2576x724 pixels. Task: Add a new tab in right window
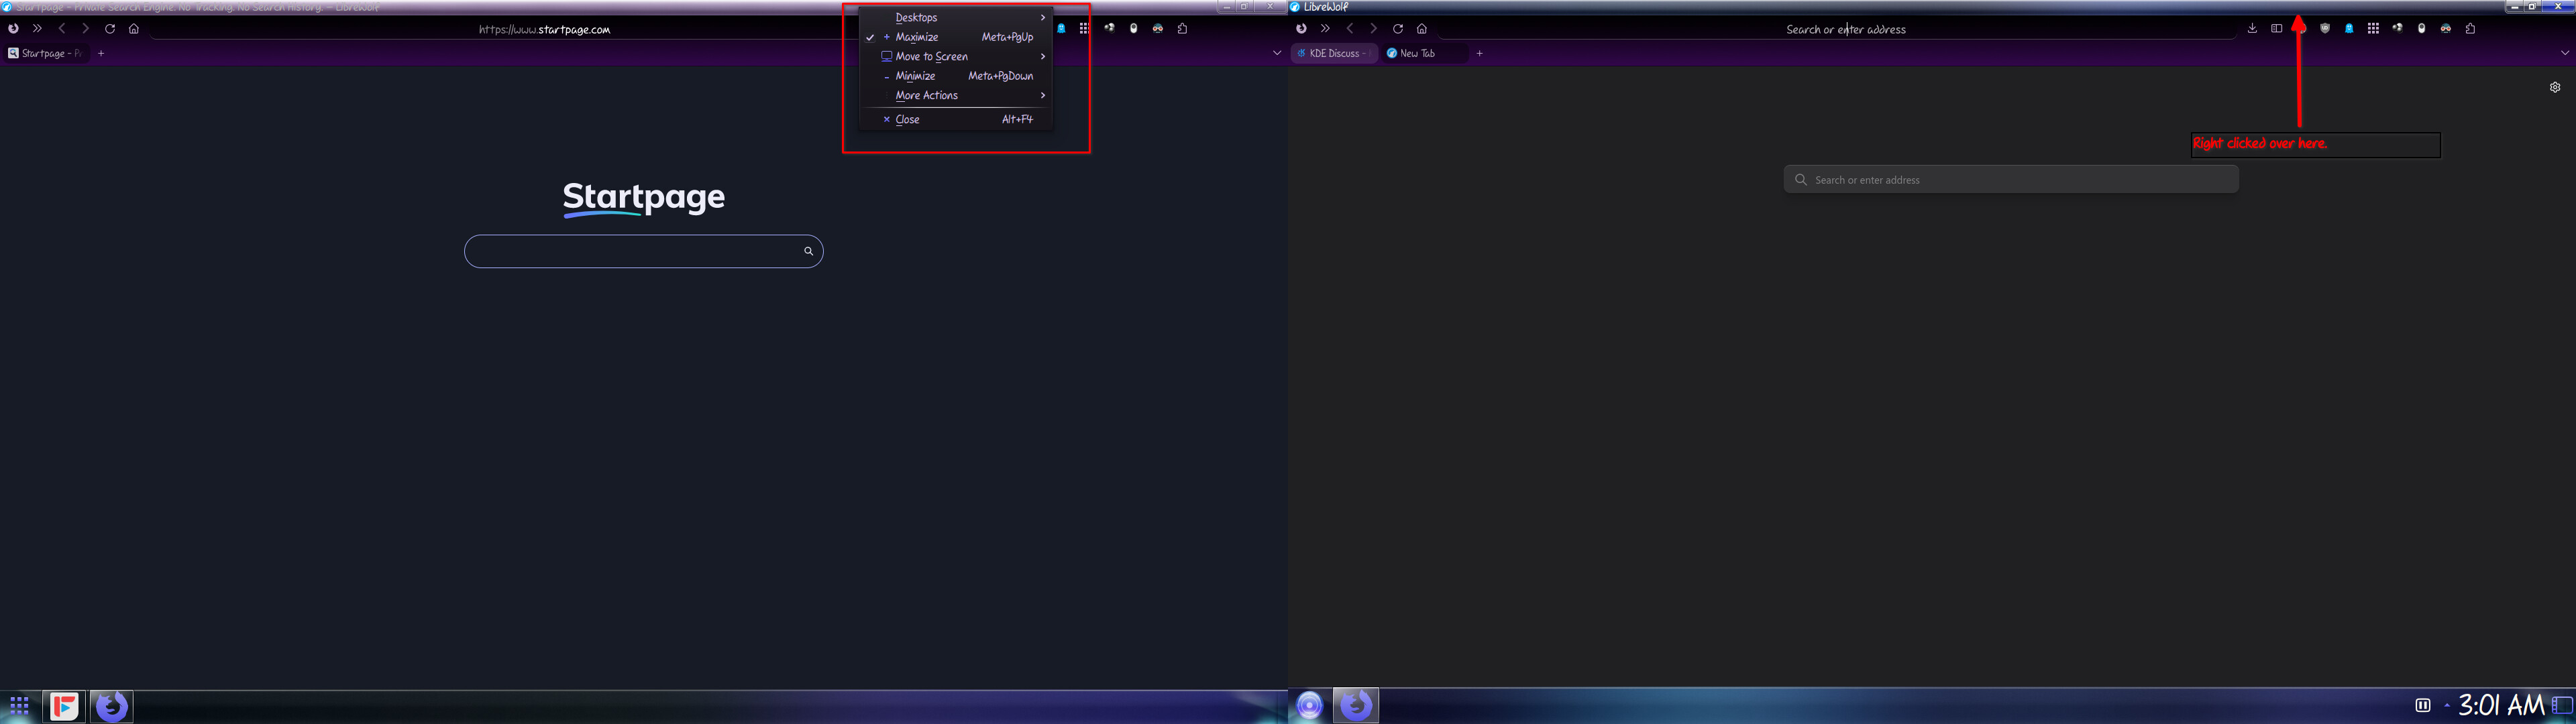[1480, 53]
